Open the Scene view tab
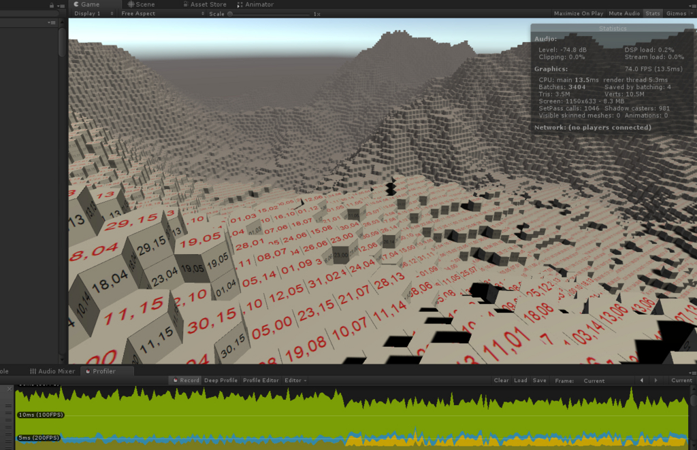The image size is (697, 450). (x=142, y=5)
